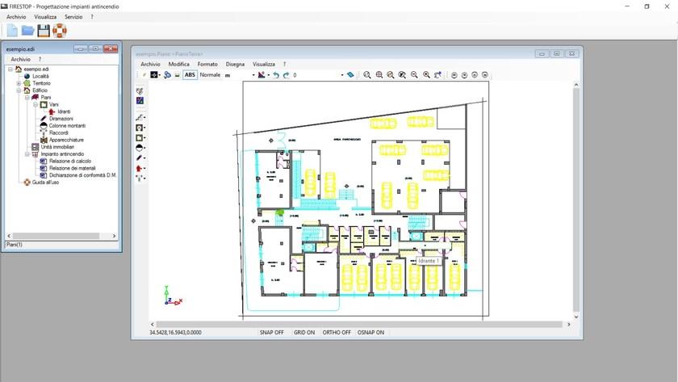Select the red hydrant tool in side toolbar
678x382 pixels.
[x=140, y=168]
